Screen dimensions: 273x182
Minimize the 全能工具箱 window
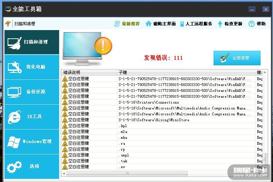tap(252, 9)
